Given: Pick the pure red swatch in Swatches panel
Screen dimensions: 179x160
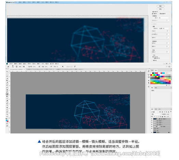Looking at the screenshot, I should tap(151, 75).
